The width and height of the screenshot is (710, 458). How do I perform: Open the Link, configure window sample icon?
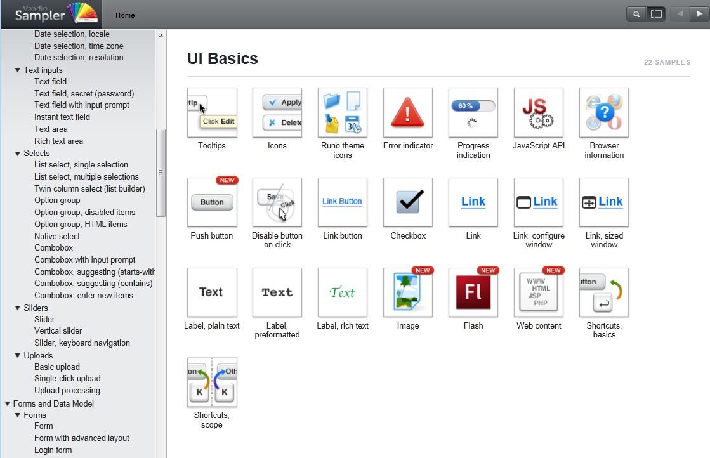click(539, 202)
